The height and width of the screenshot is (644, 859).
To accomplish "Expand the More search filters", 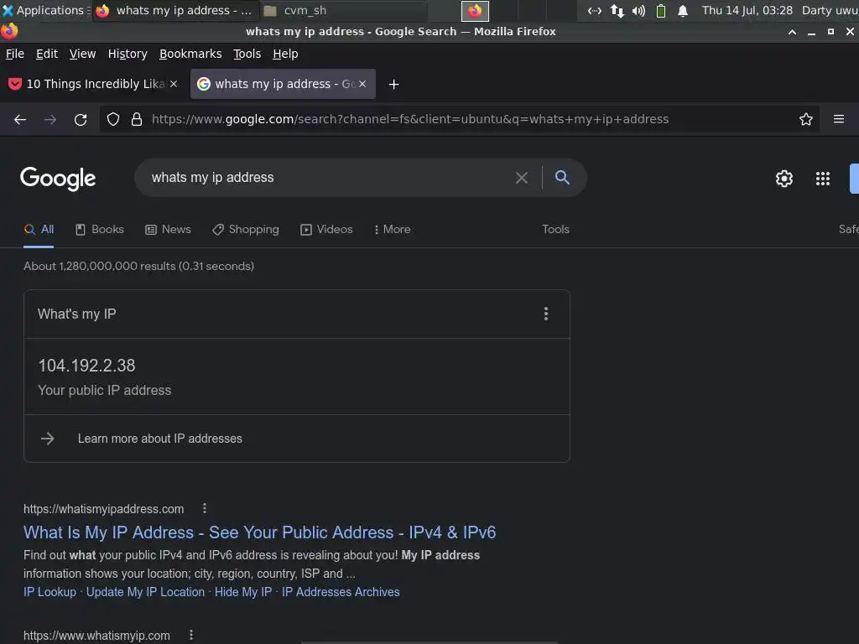I will (393, 230).
